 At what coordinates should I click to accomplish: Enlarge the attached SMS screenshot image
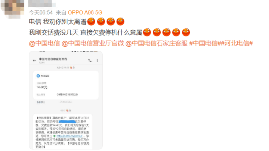click(66, 100)
